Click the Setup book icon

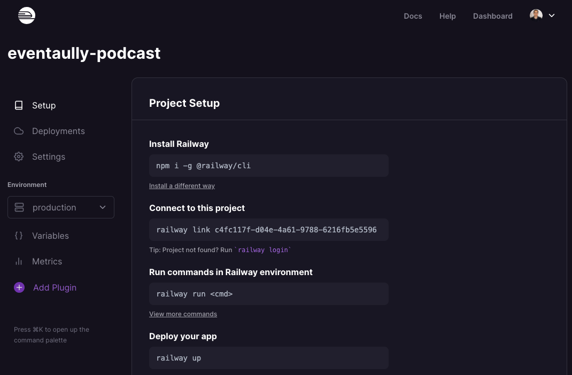[19, 105]
